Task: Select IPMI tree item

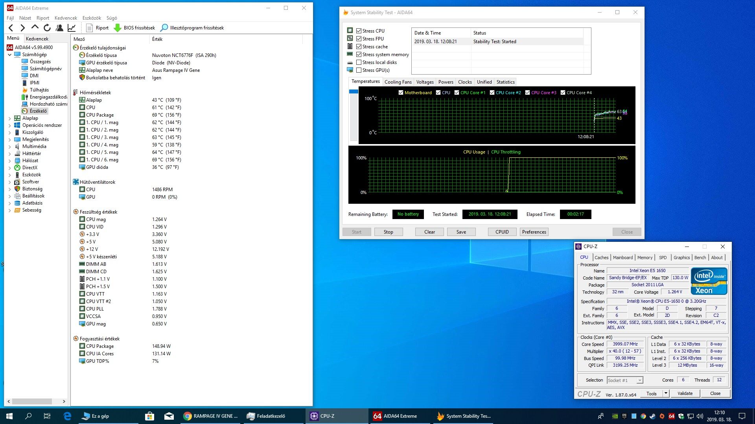Action: [35, 83]
